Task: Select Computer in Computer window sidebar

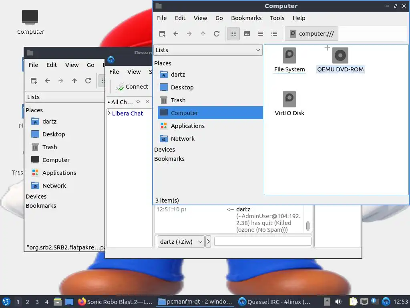Action: click(210, 113)
